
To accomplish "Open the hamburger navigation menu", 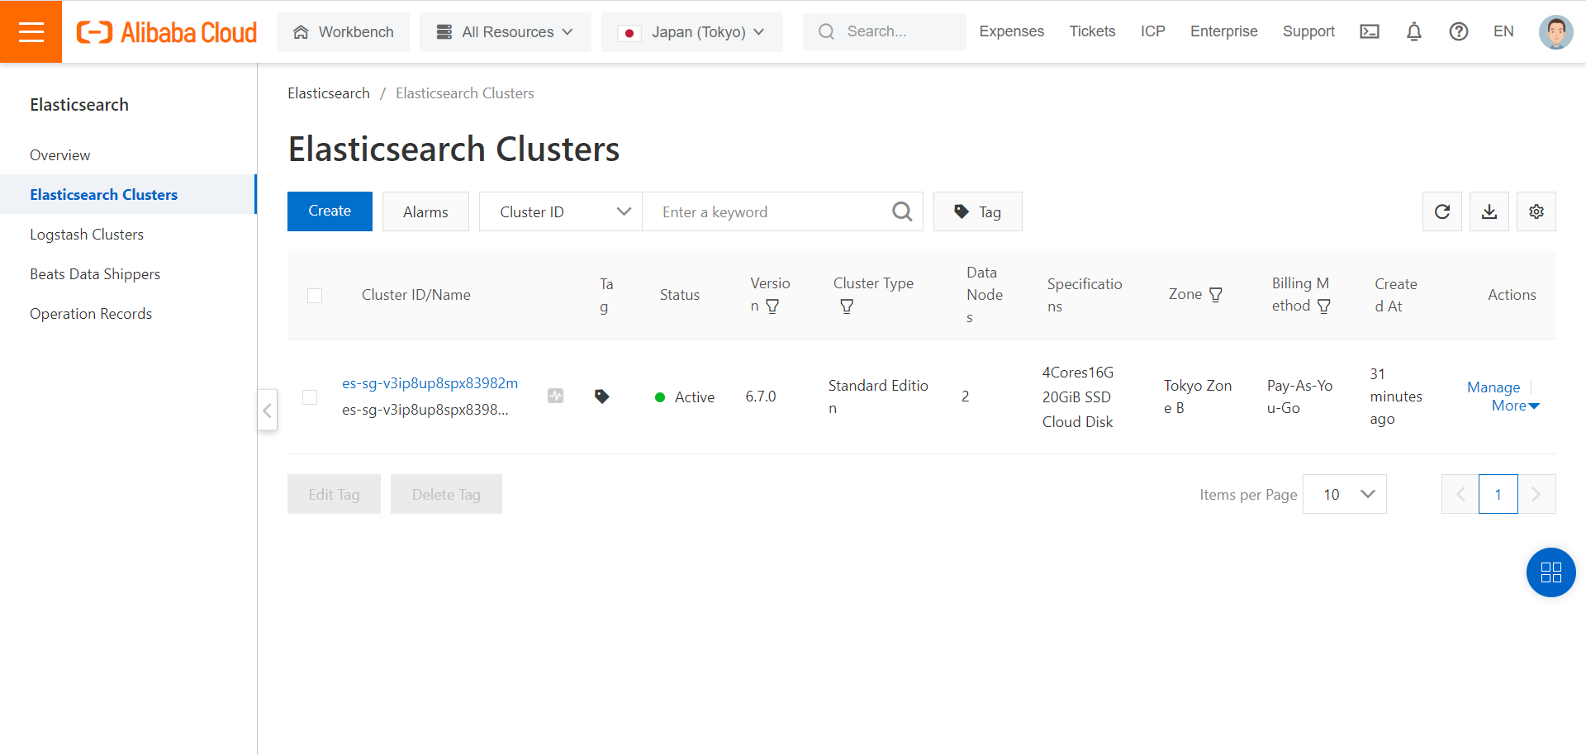I will 31,31.
